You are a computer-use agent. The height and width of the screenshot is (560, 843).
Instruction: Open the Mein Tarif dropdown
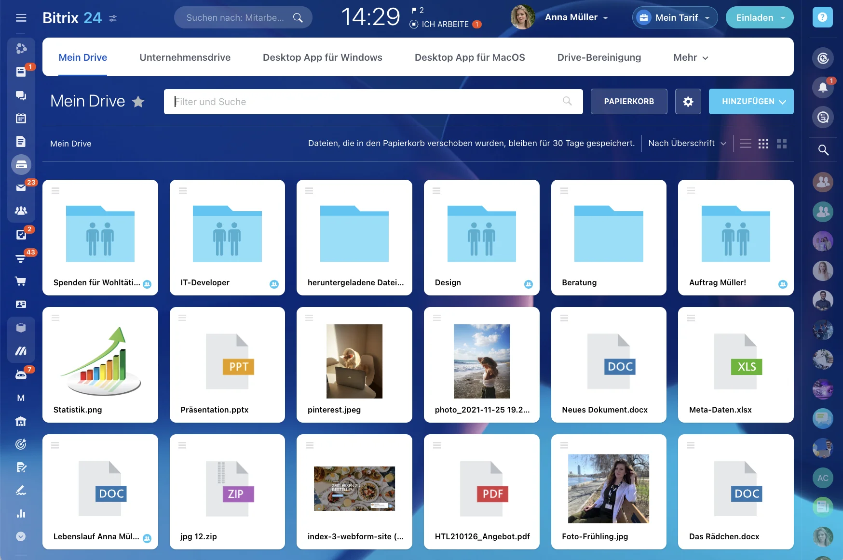pyautogui.click(x=674, y=17)
